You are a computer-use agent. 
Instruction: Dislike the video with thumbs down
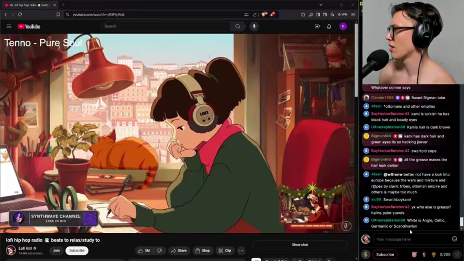tap(159, 250)
